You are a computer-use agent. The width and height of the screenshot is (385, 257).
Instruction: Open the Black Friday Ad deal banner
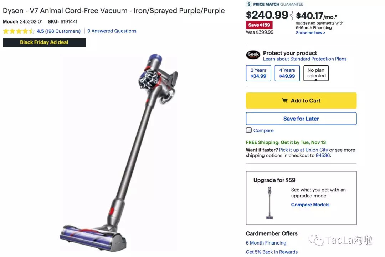click(44, 42)
